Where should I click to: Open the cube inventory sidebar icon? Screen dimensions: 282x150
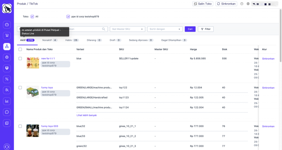7,57
